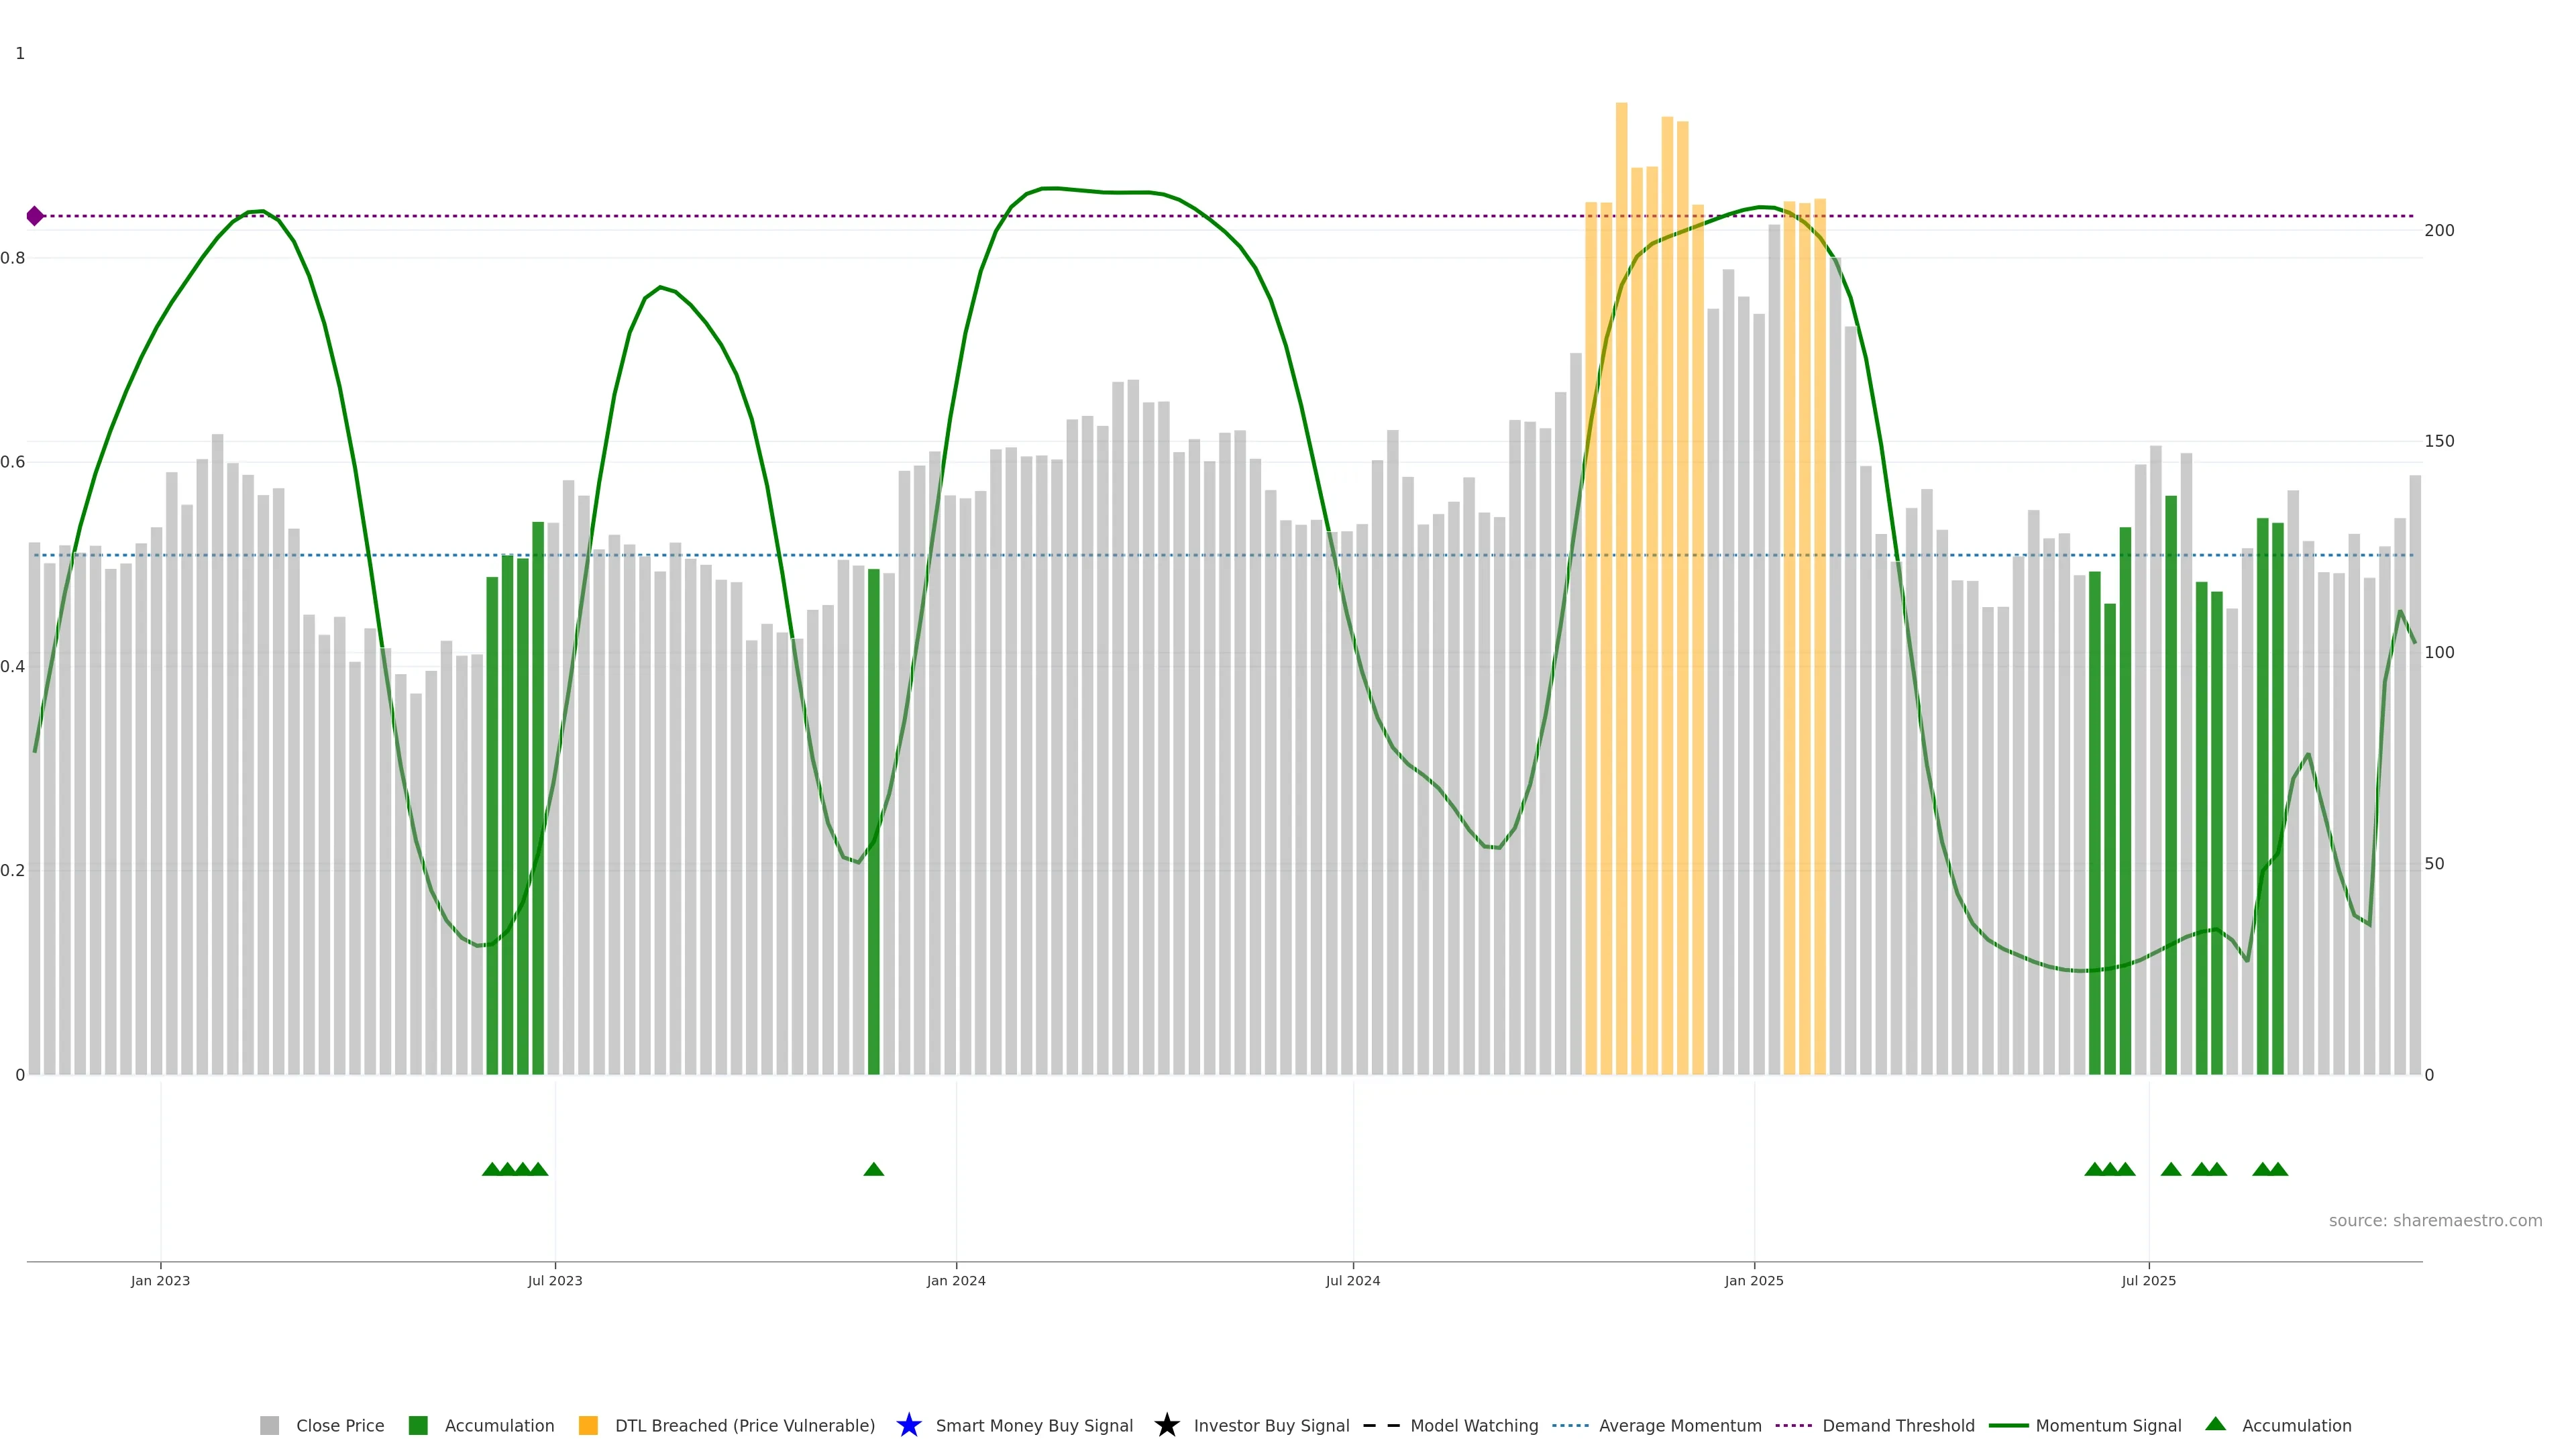Click the dotted Average Momentum legend line

click(1570, 1425)
